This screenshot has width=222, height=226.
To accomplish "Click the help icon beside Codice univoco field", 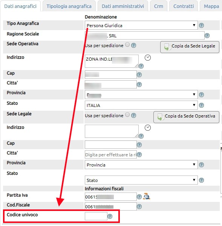I will point(110,216).
